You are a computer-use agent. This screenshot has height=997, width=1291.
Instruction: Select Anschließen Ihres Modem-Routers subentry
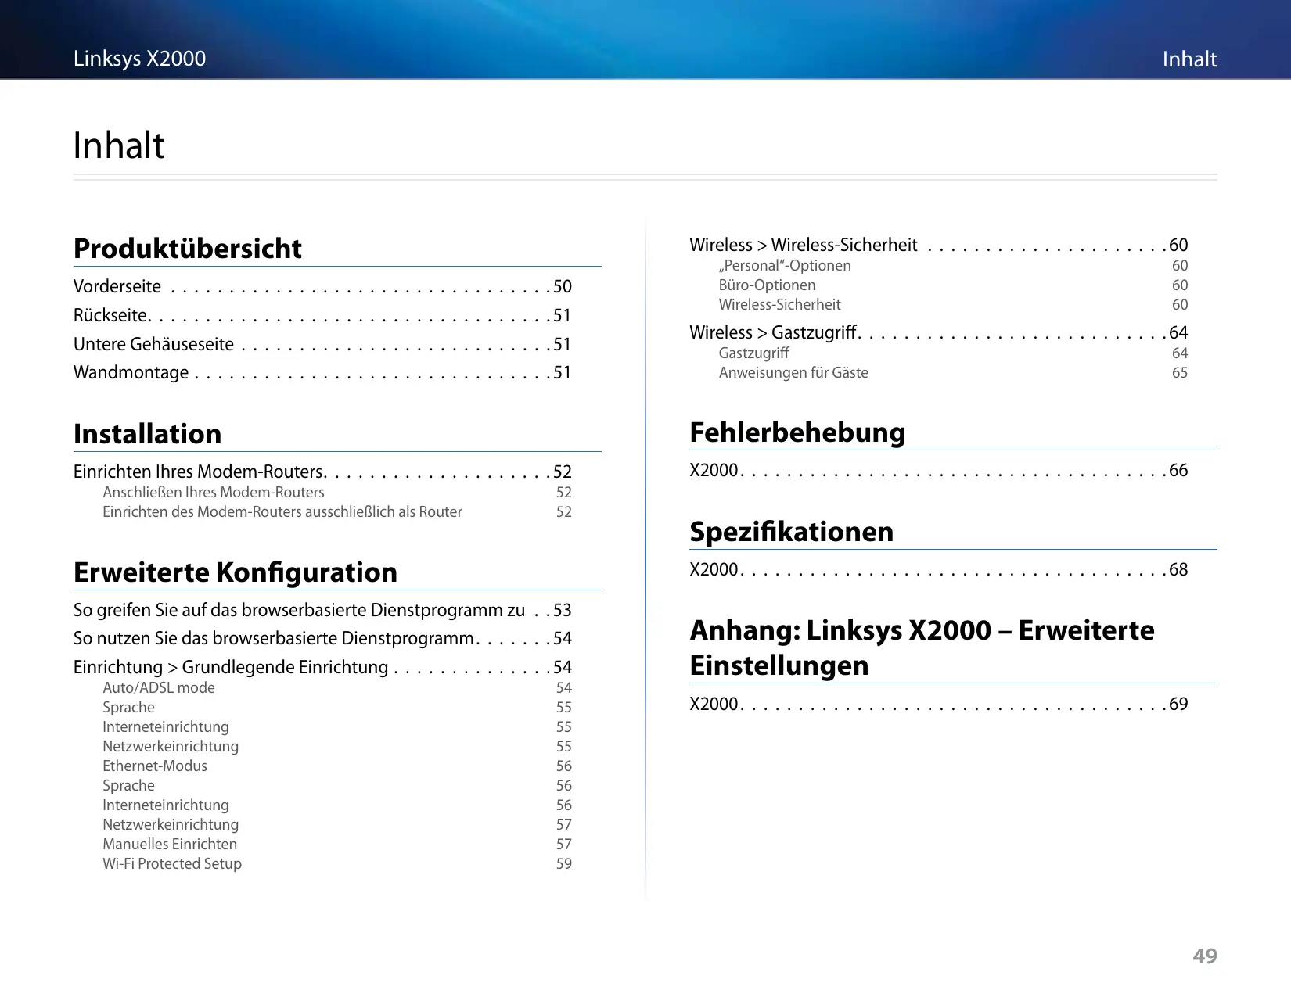(213, 492)
